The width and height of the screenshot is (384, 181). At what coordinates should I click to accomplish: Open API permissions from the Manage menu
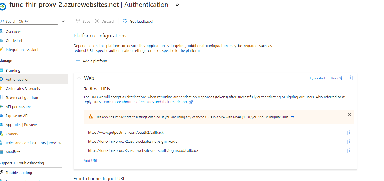(19, 106)
